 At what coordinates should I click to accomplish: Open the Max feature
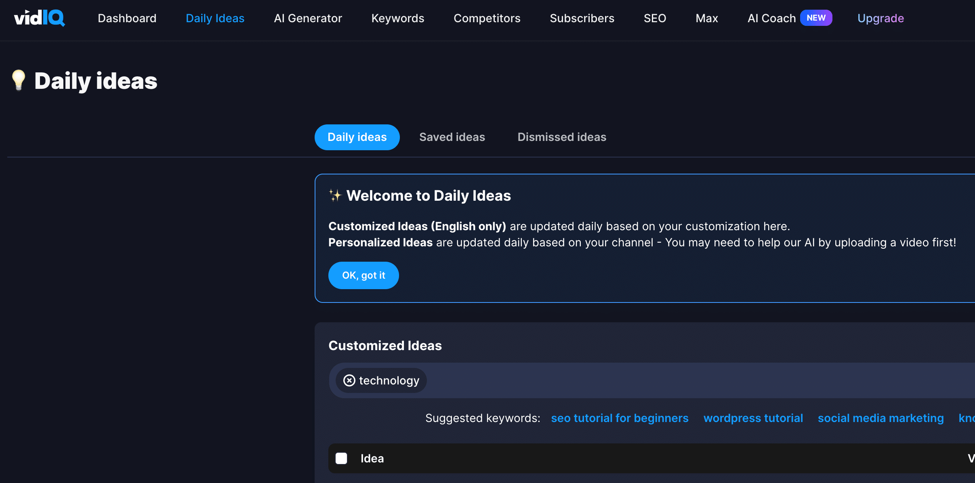[x=707, y=18]
